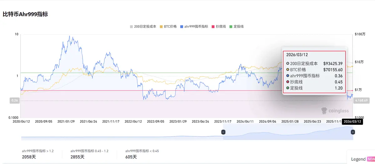Image resolution: width=375 pixels, height=164 pixels.
Task: Click the ahr999囤币指标 0.45 - 1.2 label
Action: [89, 151]
